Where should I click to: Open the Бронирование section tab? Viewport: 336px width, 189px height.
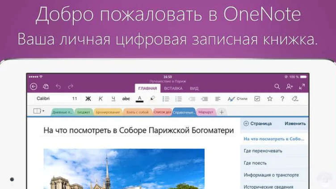[108, 112]
